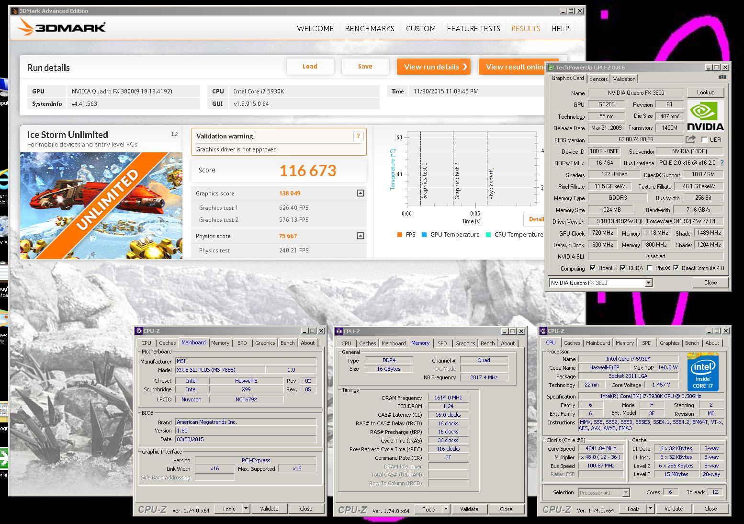Click the Graphics score value 138 049

[x=290, y=194]
